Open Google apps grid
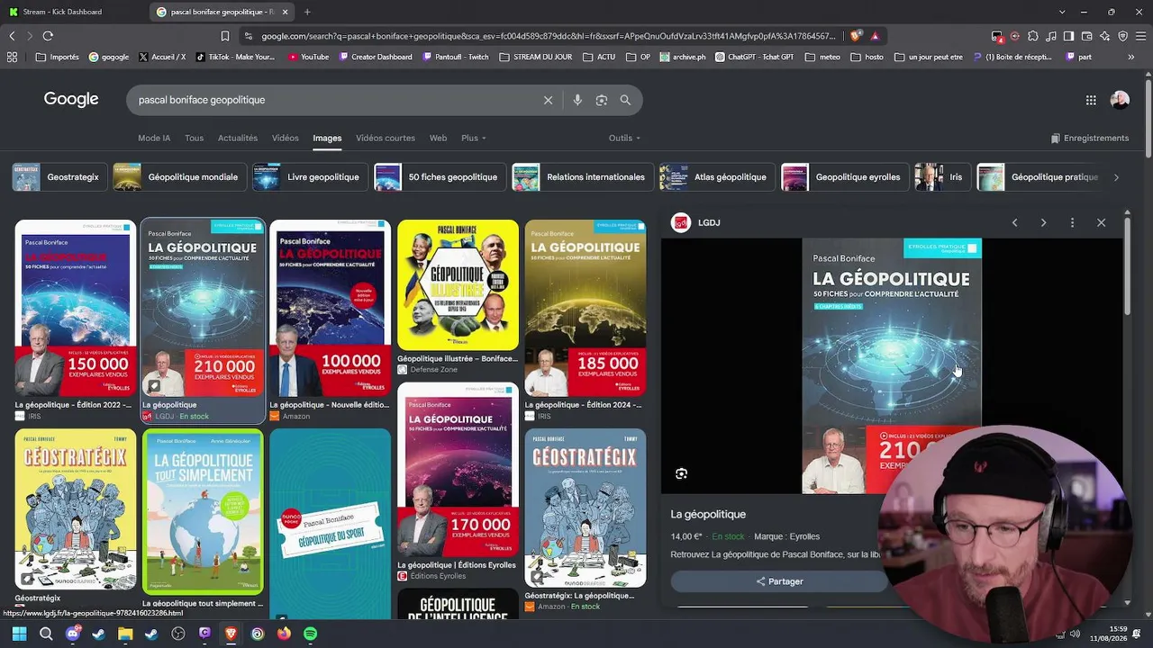 click(1091, 100)
